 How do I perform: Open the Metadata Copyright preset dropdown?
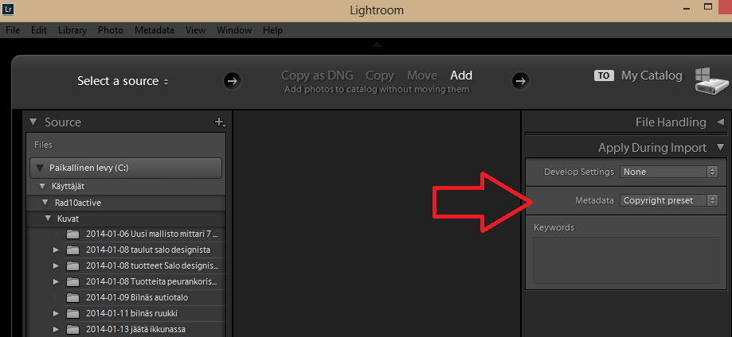coord(668,200)
